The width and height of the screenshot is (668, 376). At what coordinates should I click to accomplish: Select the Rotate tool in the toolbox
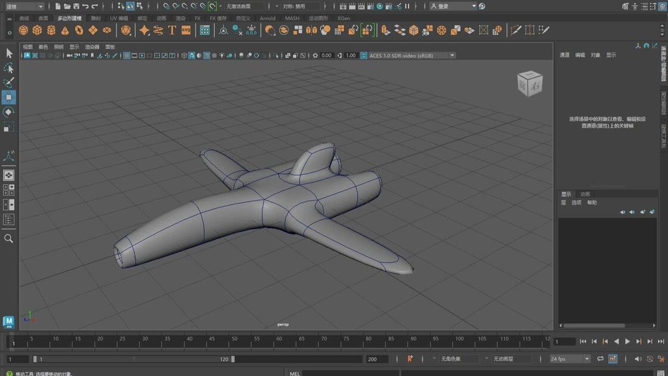pyautogui.click(x=8, y=112)
